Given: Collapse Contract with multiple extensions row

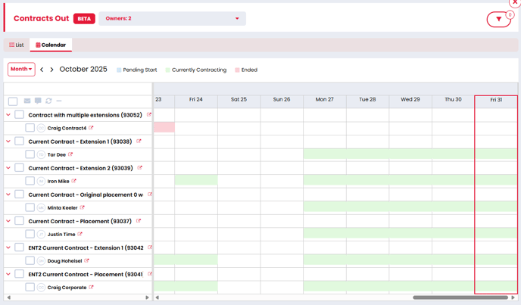Looking at the screenshot, I should (8, 115).
